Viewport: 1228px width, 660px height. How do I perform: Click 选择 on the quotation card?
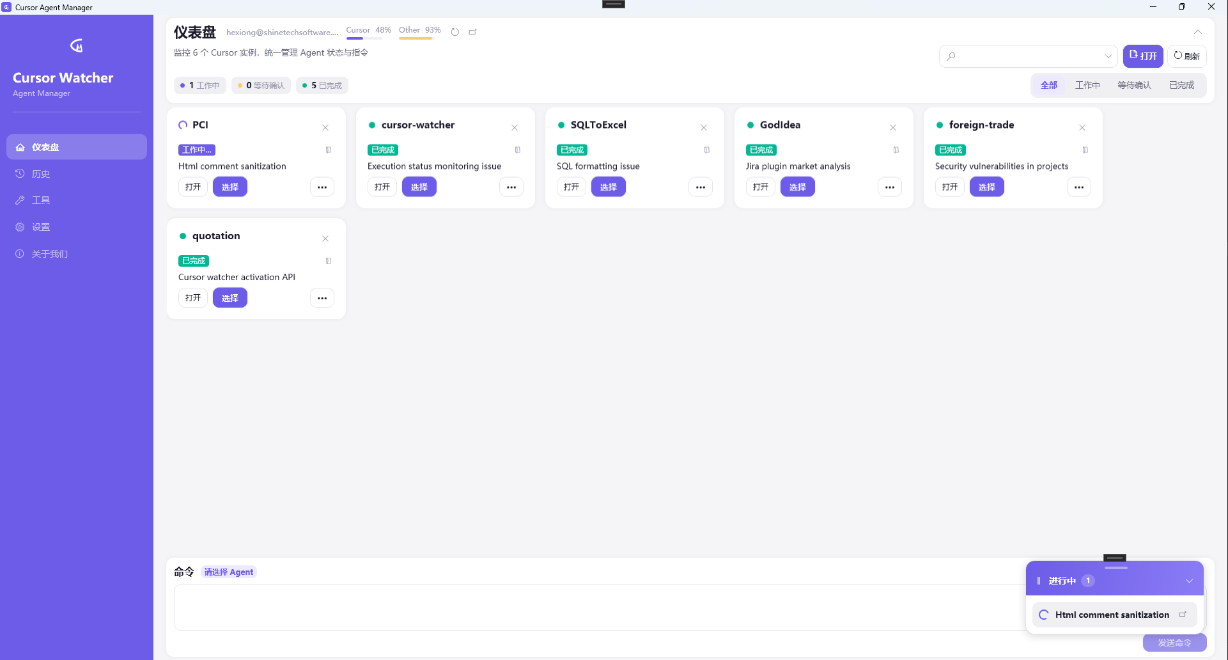click(x=230, y=298)
